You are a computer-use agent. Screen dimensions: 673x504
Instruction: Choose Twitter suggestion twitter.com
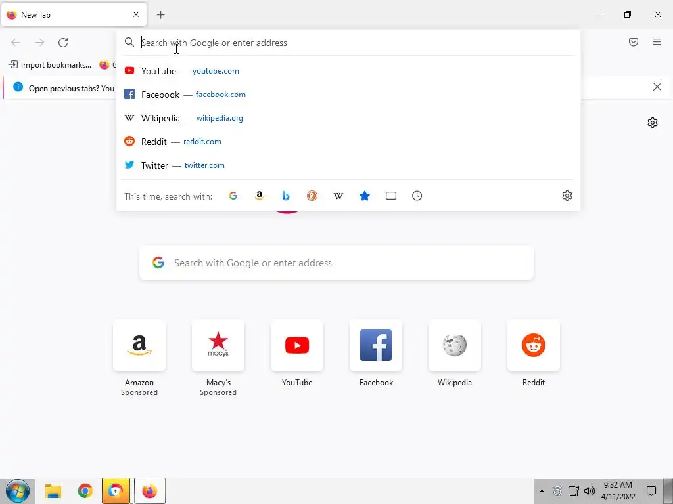348,165
